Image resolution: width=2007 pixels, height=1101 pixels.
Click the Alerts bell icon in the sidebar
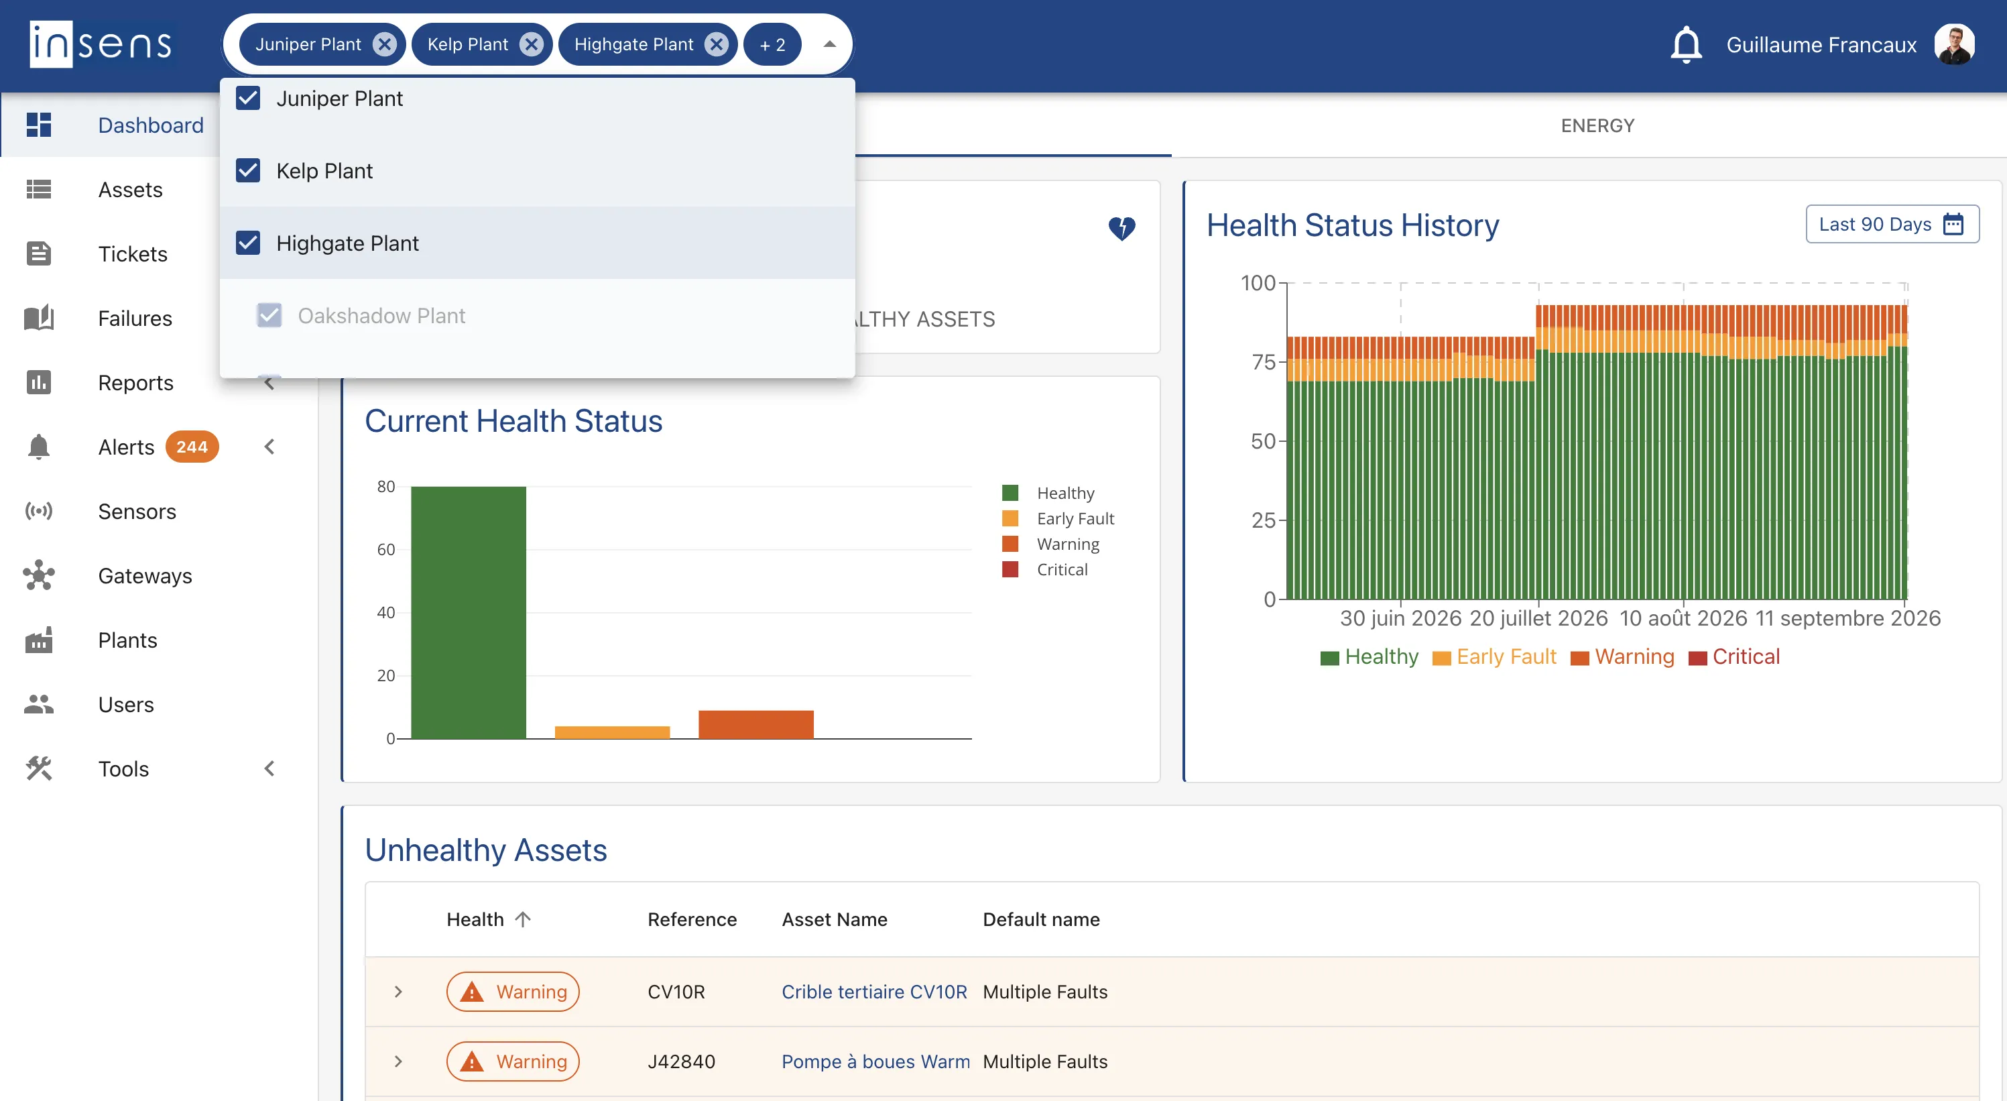pyautogui.click(x=38, y=447)
